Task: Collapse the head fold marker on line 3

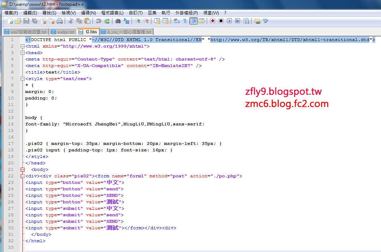Action: 23,53
